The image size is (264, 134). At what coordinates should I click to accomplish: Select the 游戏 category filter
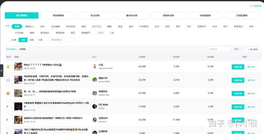[168, 26]
